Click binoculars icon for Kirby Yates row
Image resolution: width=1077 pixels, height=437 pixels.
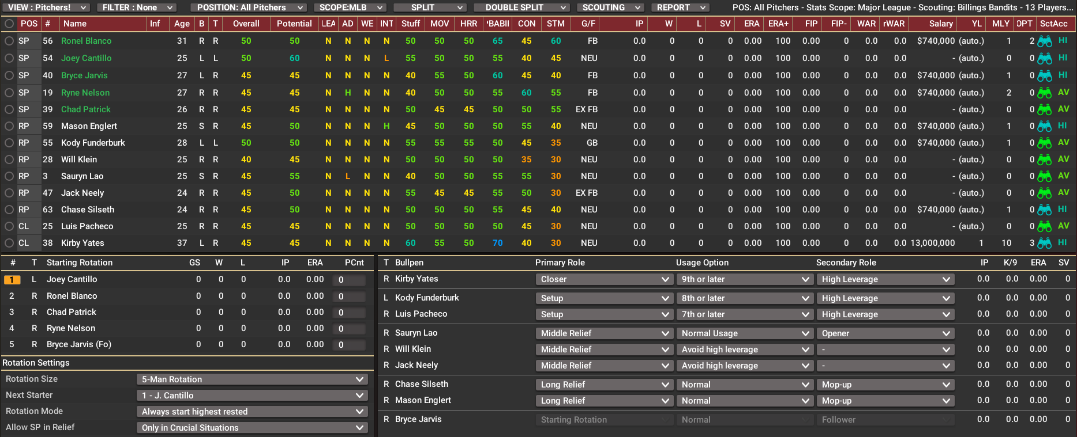(x=1044, y=243)
